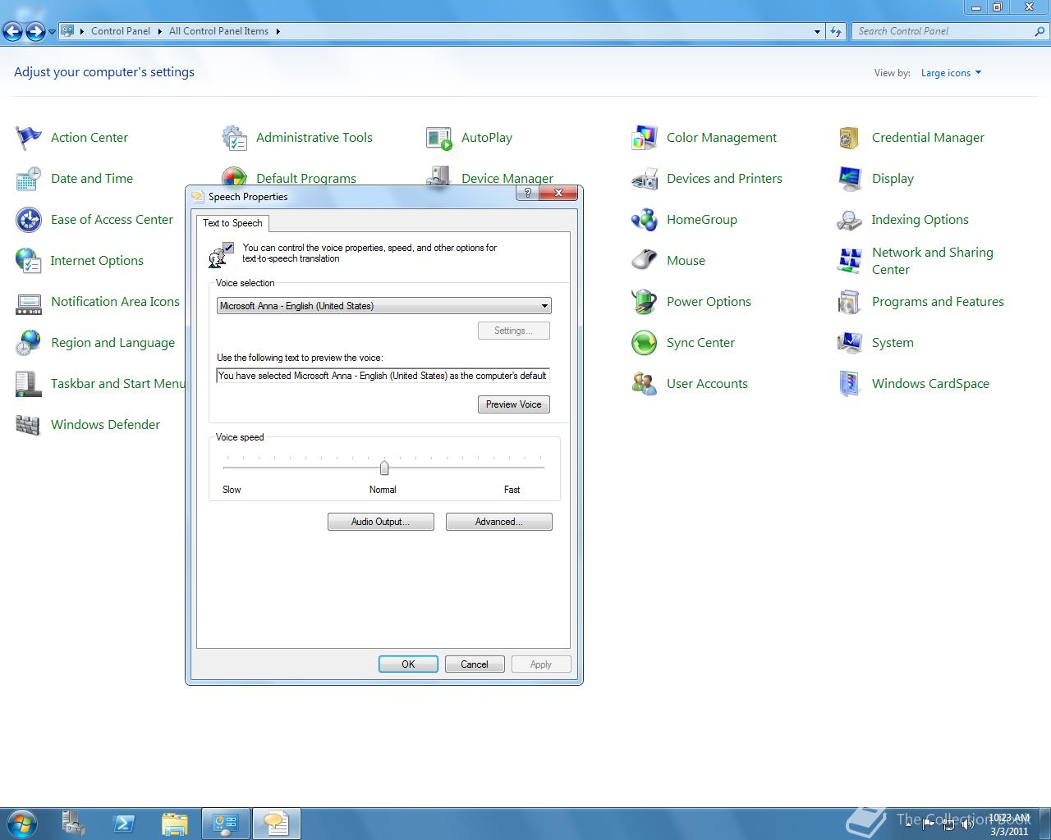Open the Mouse icon
Image resolution: width=1051 pixels, height=840 pixels.
[x=645, y=261]
